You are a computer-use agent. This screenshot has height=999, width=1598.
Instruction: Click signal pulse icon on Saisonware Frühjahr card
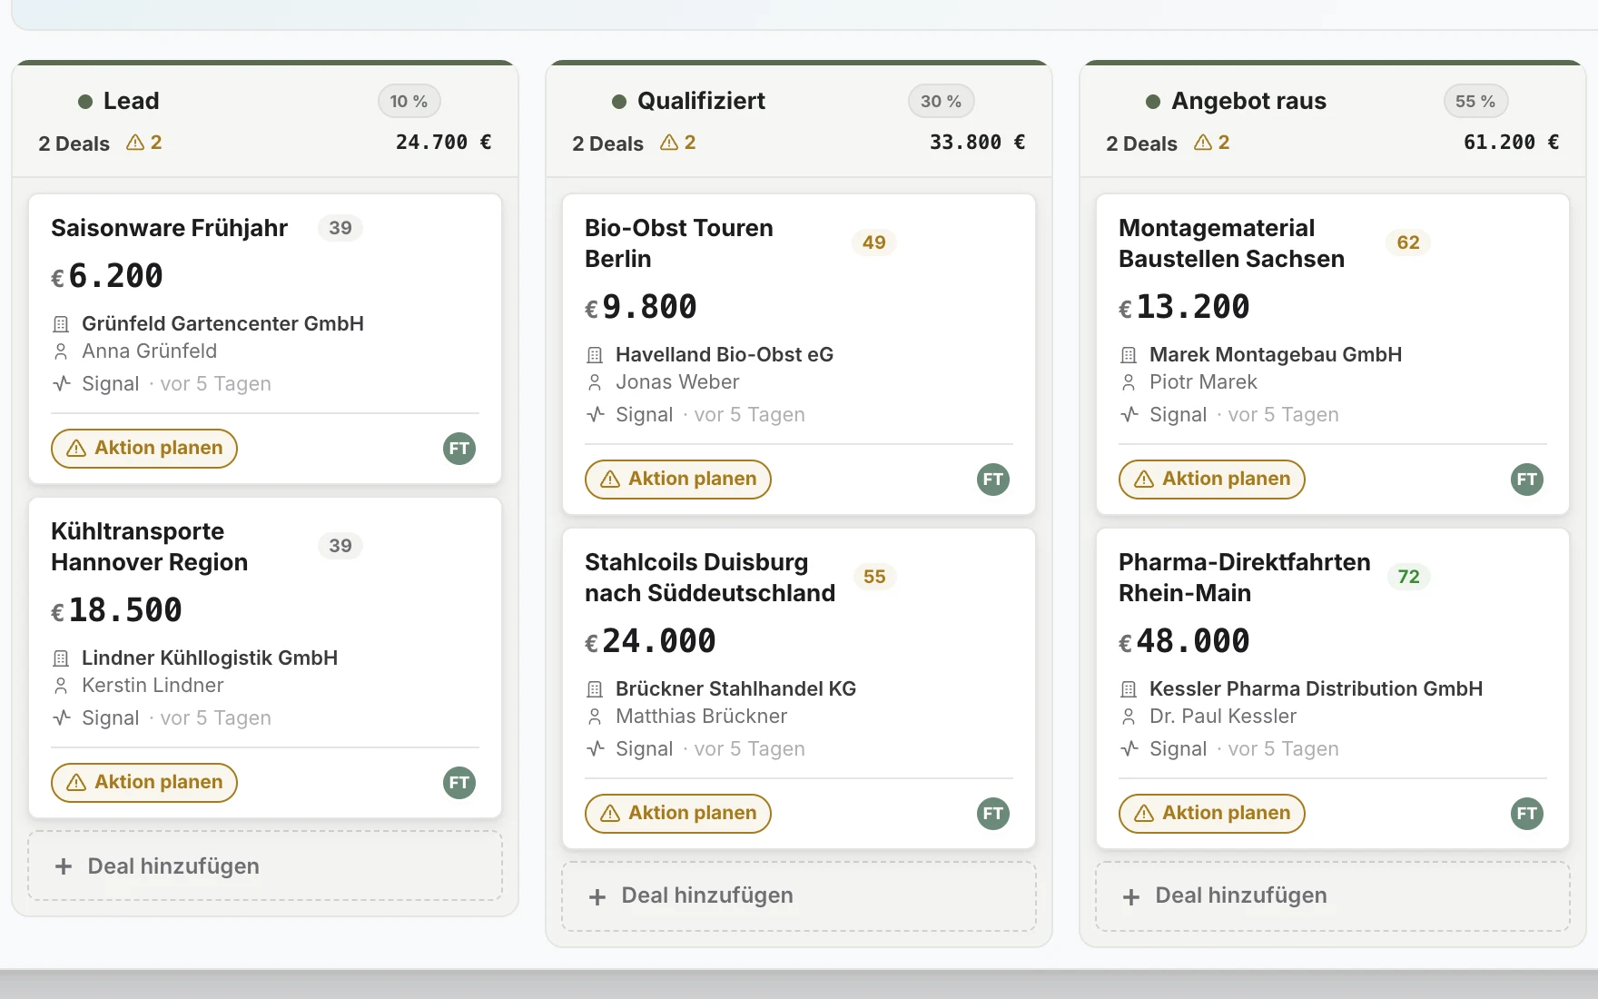pyautogui.click(x=61, y=383)
